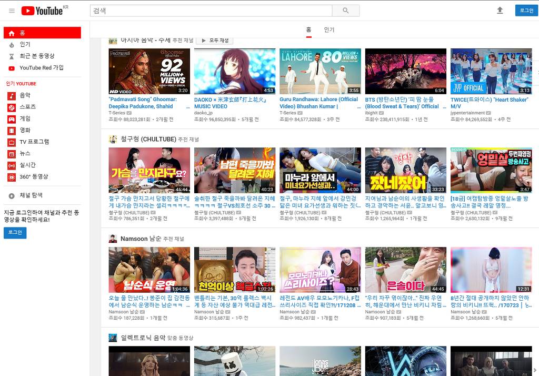The height and width of the screenshot is (376, 539).
Task: Switch to the 인기 tab
Action: [329, 30]
